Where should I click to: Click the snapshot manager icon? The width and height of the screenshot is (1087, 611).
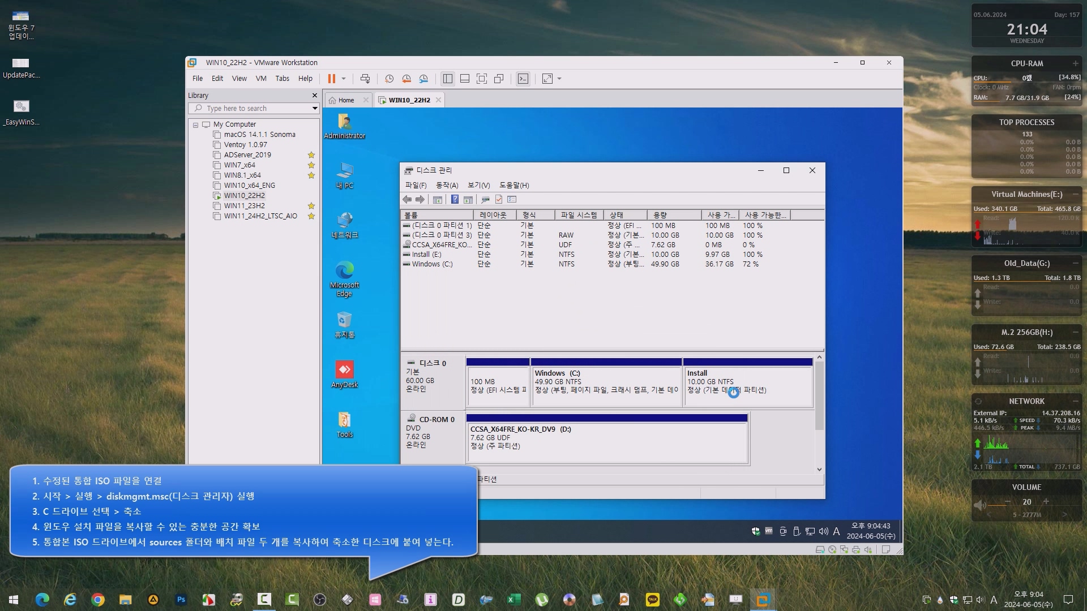click(423, 79)
